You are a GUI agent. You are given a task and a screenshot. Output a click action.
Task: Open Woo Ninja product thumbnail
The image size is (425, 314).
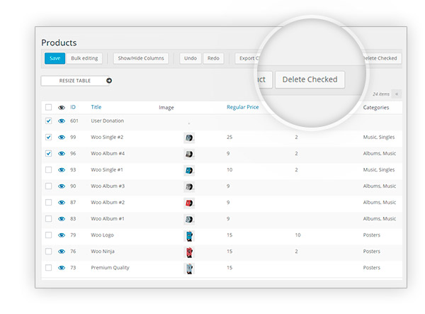point(189,252)
